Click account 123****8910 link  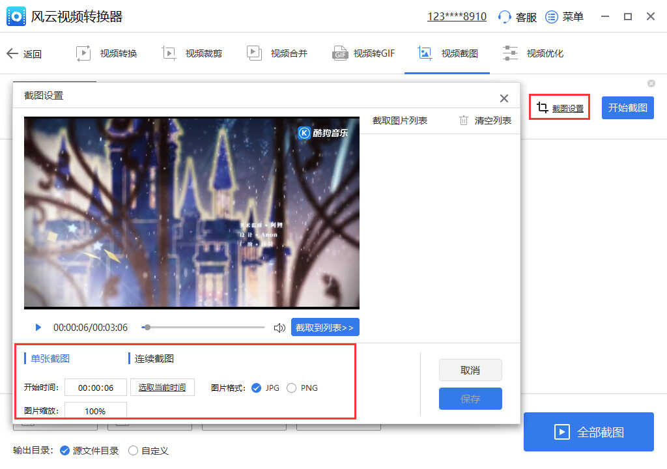point(457,16)
